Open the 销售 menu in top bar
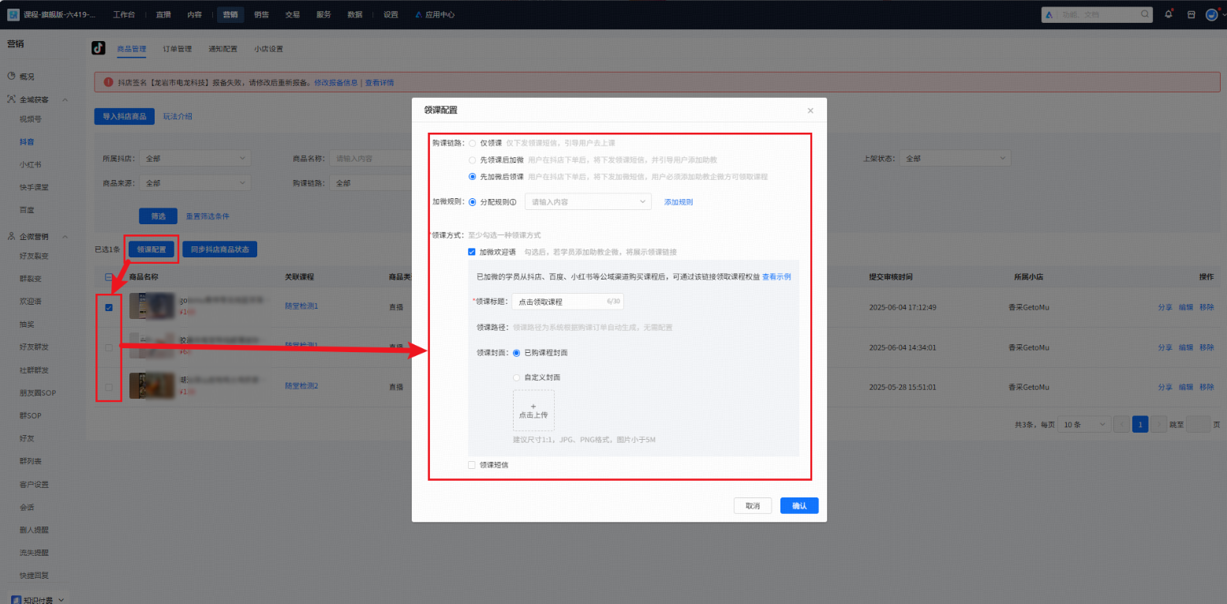 pyautogui.click(x=260, y=13)
